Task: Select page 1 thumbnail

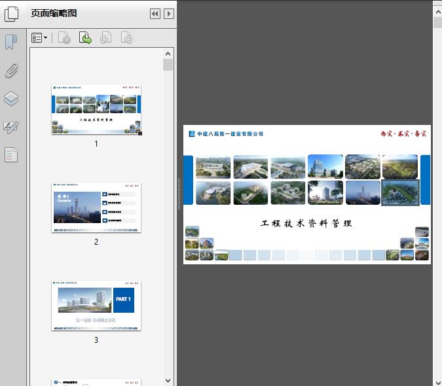Action: [96, 109]
